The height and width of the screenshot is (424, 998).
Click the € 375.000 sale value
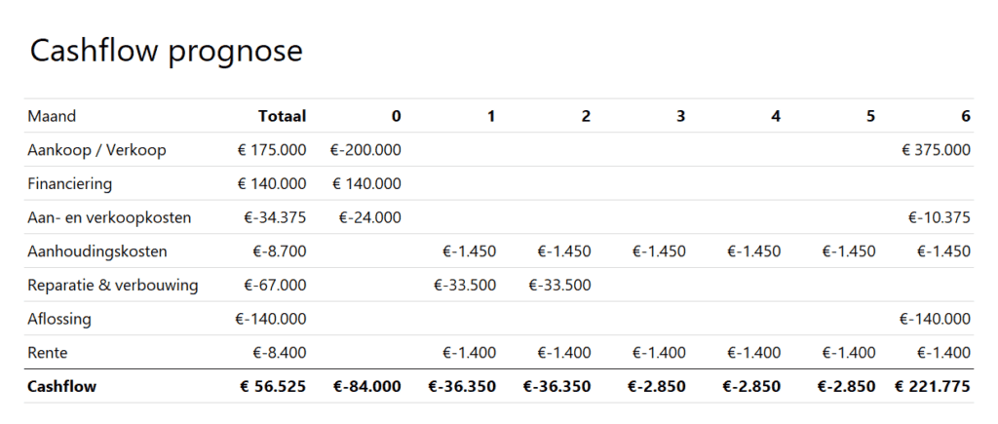(x=936, y=150)
